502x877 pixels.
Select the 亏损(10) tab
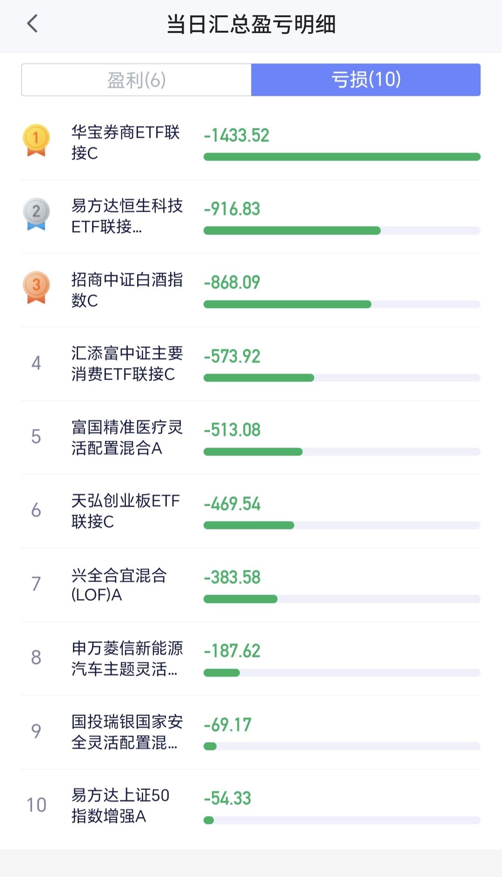(x=366, y=80)
